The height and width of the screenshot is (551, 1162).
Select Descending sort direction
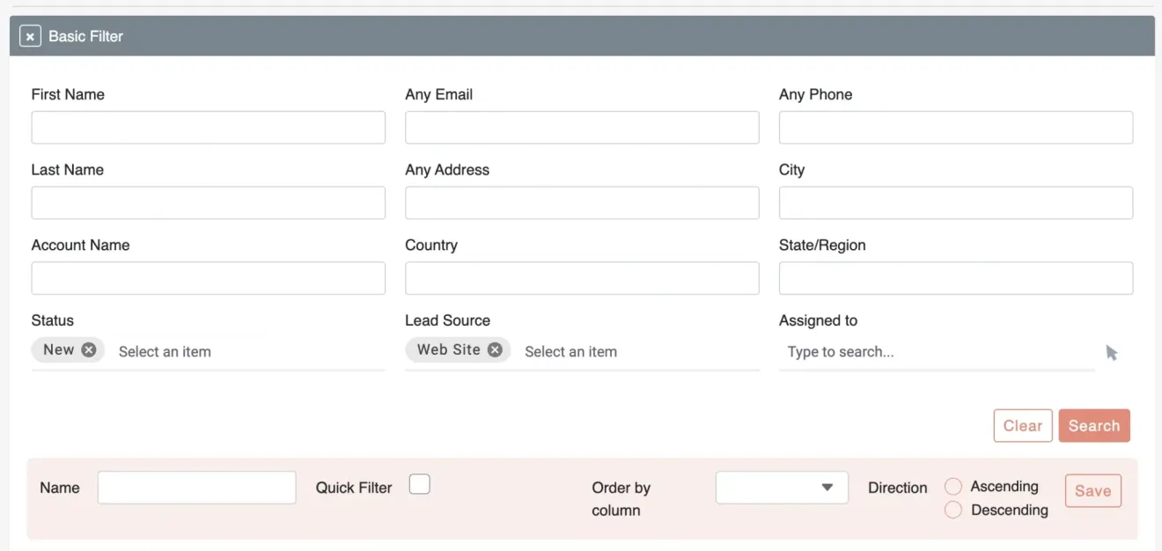[x=953, y=509]
